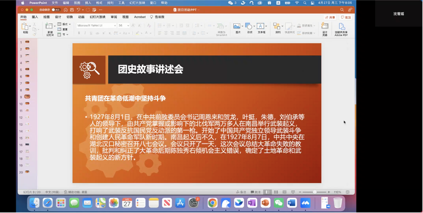Toggle the 自动保存 AutoSave switch
This screenshot has width=423, height=213.
click(x=56, y=10)
